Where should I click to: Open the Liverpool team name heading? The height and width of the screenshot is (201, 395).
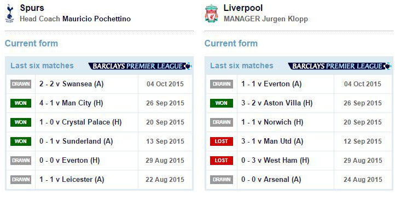tap(243, 8)
